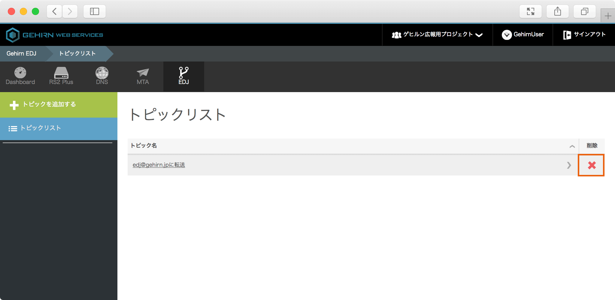
Task: Click Gehirn EDJ breadcrumb
Action: (x=22, y=54)
